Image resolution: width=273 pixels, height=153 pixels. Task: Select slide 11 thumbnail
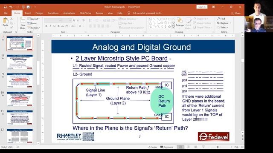point(20,117)
